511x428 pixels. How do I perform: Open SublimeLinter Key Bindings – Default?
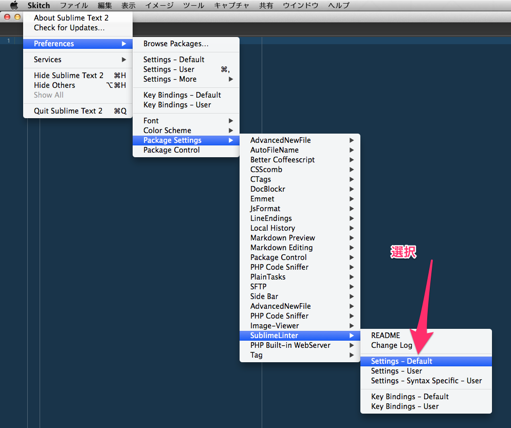tap(426, 397)
